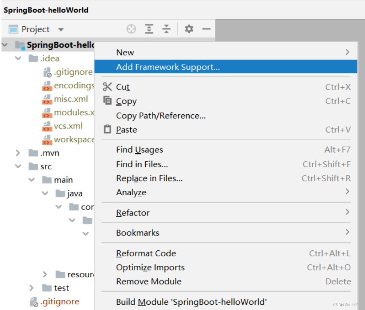Select the test folder label
The width and height of the screenshot is (365, 310).
tap(62, 288)
